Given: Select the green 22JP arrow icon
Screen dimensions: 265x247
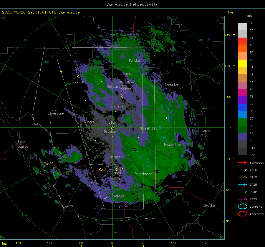Looking at the screenshot, I should coord(243,192).
